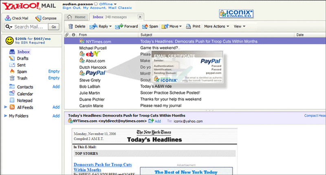The image size is (326, 175).
Task: Click the All Feeds RSS icon
Action: 12,107
